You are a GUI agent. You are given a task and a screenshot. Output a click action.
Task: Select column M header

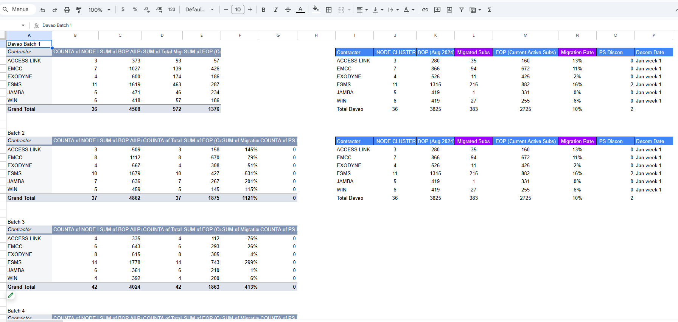point(526,35)
